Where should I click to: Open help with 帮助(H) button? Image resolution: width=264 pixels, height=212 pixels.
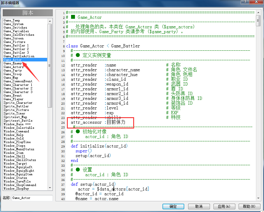249,206
